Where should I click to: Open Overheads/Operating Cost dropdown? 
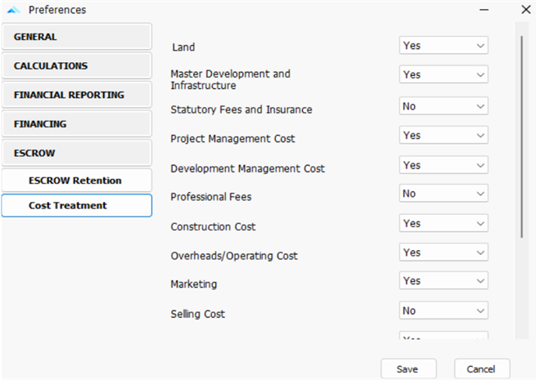[x=444, y=253]
